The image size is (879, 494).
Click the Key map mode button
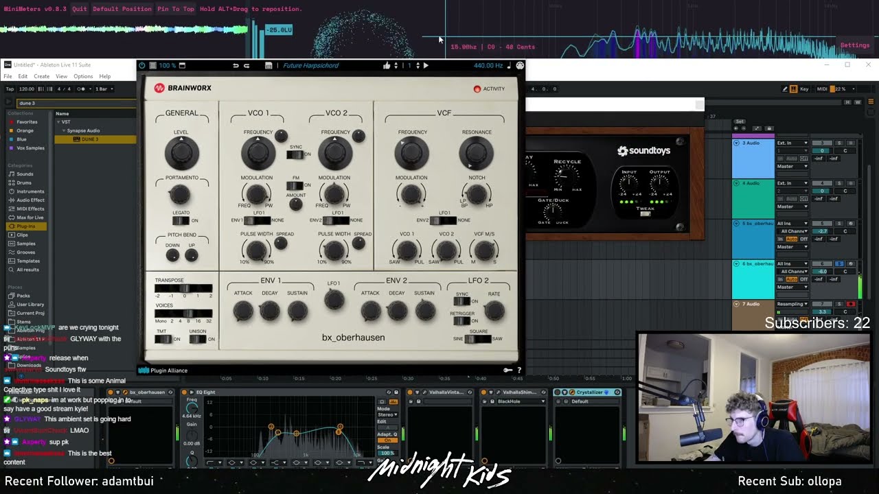804,89
